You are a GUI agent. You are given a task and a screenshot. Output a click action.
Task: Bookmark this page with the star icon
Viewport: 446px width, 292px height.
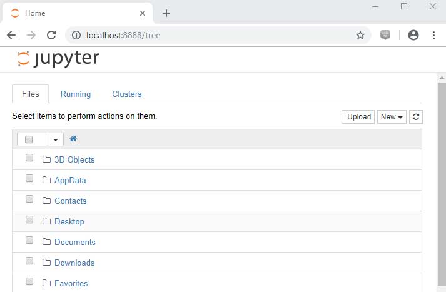(360, 35)
